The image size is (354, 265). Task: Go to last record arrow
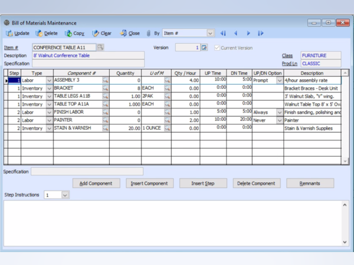pos(261,34)
